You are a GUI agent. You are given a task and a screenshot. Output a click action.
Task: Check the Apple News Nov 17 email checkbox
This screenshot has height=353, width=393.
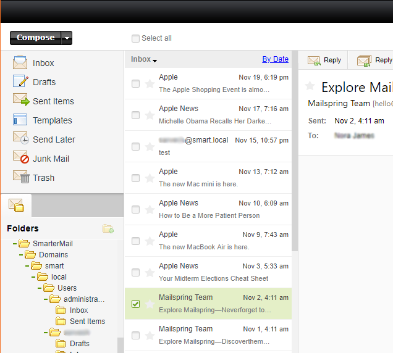coord(135,115)
